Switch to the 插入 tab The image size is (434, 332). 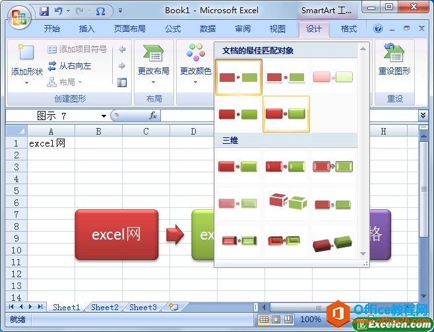[x=86, y=29]
